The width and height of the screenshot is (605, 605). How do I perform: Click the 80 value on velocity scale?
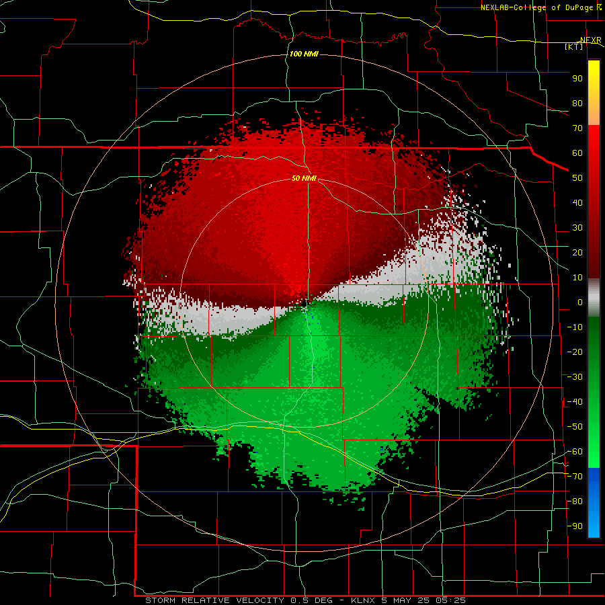[577, 103]
